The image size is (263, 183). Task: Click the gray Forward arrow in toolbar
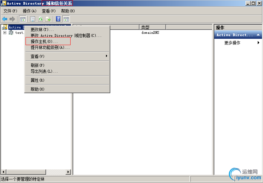click(12, 19)
